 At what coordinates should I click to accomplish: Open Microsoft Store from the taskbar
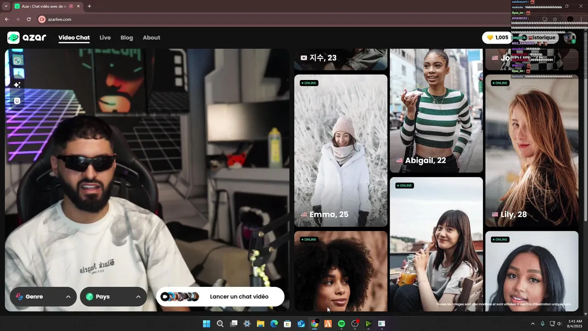click(x=288, y=324)
